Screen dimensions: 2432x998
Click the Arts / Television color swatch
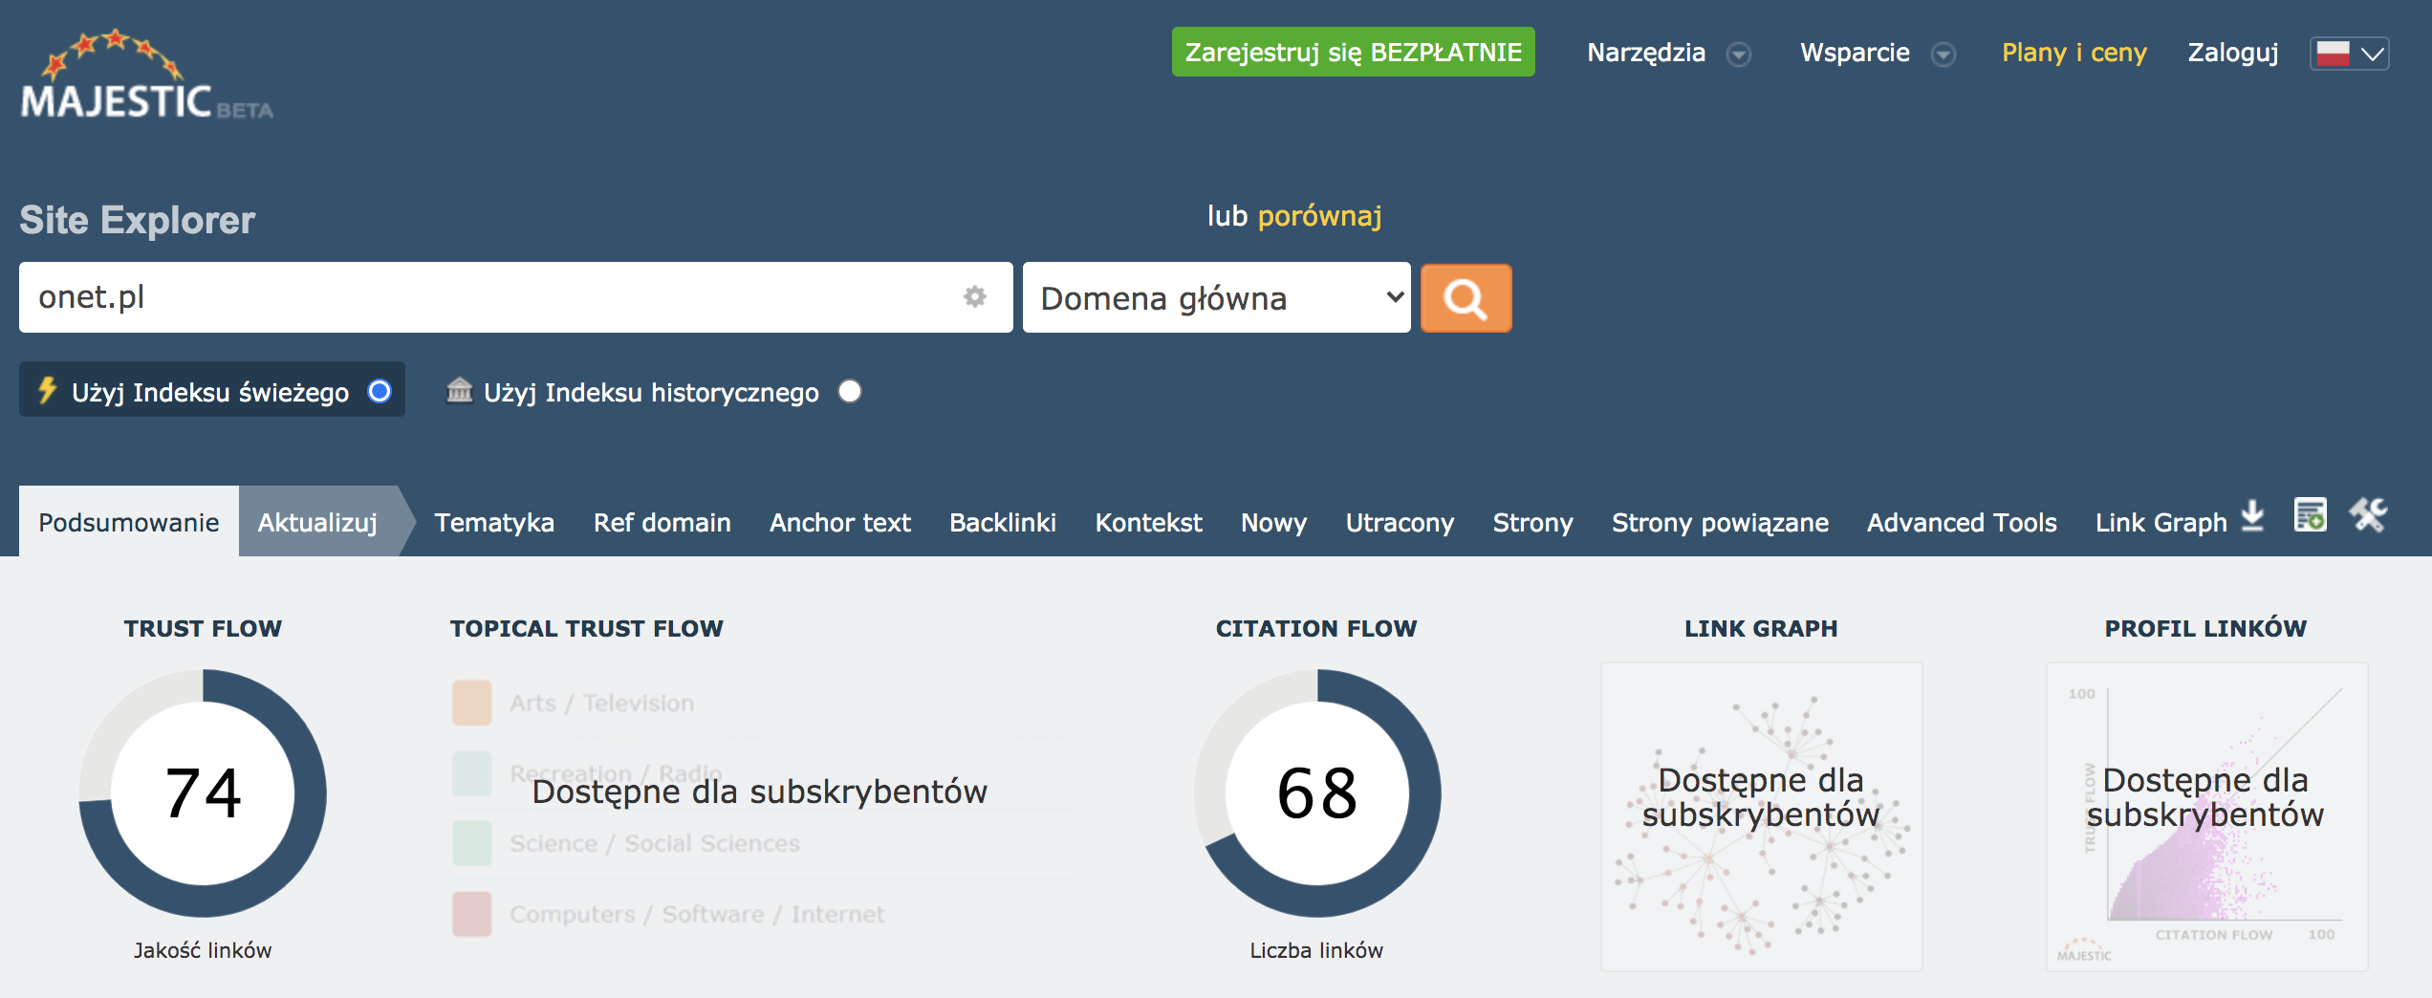click(x=472, y=703)
